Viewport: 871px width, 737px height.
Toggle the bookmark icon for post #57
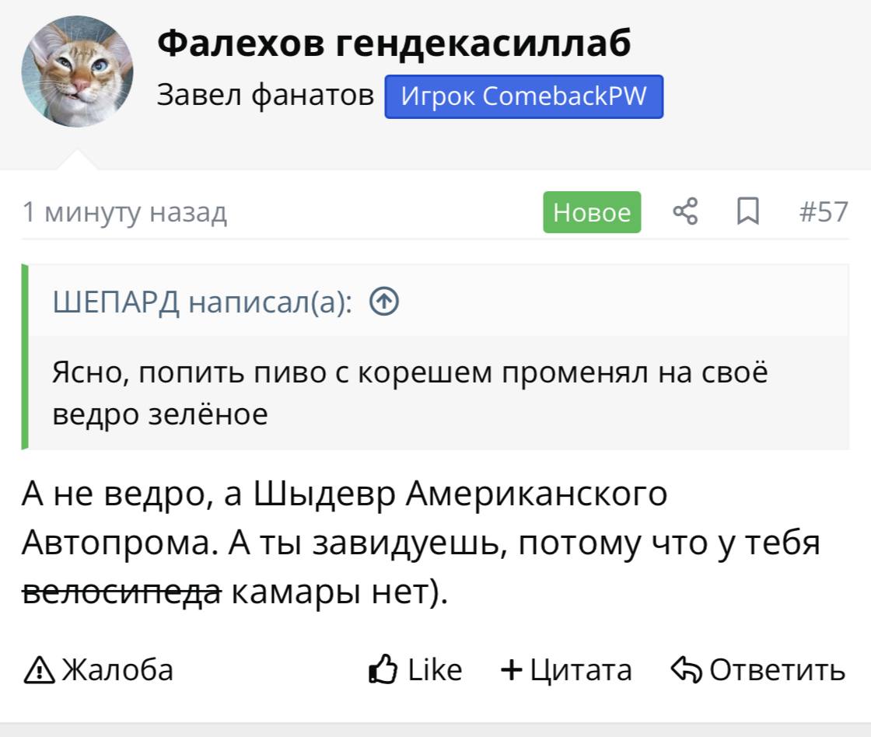(x=748, y=211)
